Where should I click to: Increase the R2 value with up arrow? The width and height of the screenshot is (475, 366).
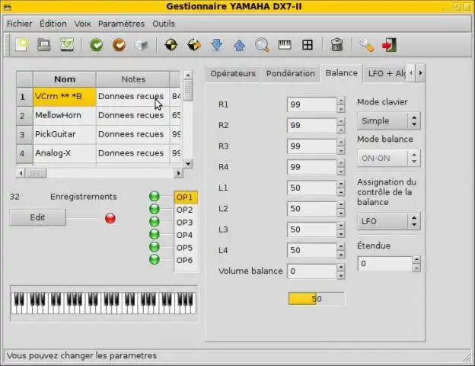coord(341,122)
